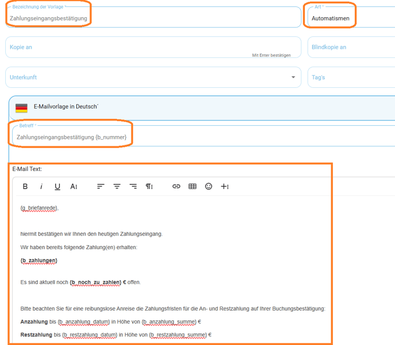Click the {b_restzahlung_datum} placeholder

90,335
